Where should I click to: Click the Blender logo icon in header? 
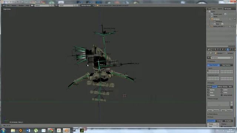pos(97,6)
